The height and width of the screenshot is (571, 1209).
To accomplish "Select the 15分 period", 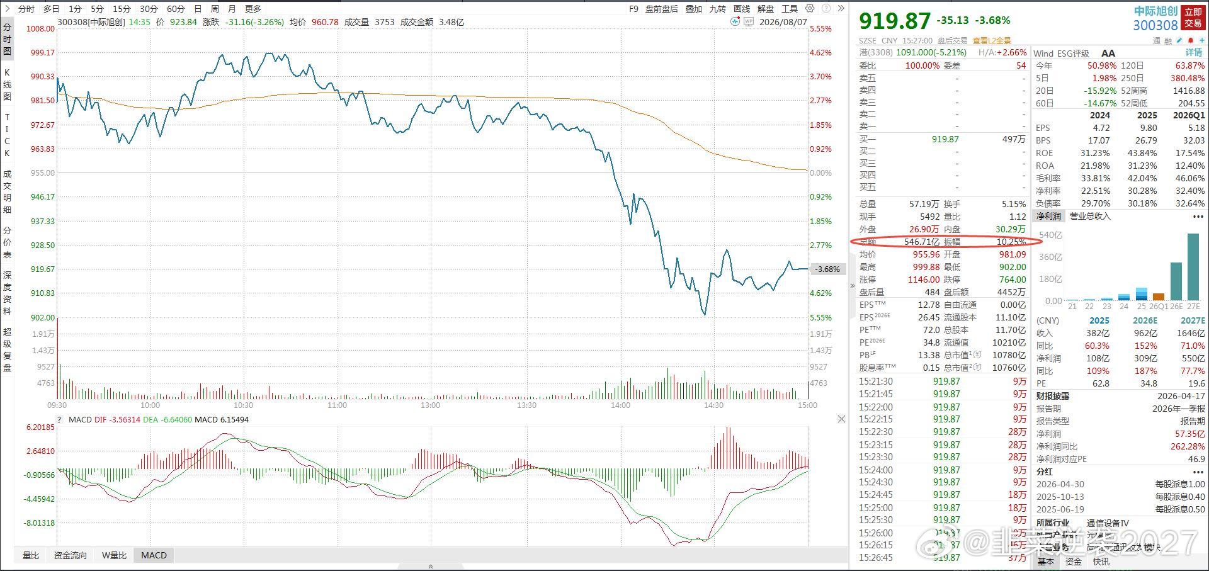I will coord(122,9).
